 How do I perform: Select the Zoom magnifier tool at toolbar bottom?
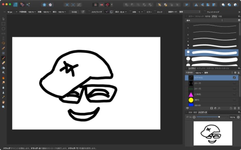pyautogui.click(x=3, y=107)
